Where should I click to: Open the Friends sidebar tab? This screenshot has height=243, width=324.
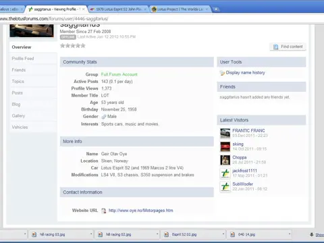click(33, 70)
